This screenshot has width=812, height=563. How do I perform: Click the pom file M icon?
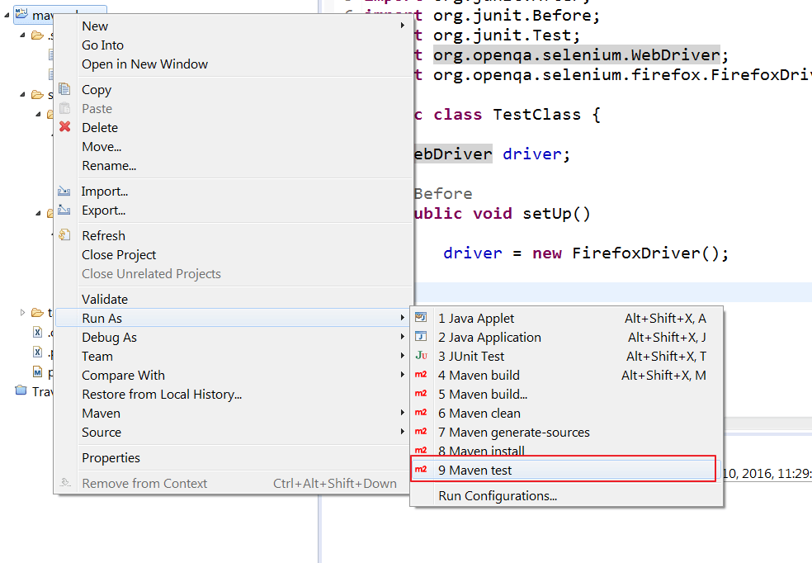click(37, 371)
